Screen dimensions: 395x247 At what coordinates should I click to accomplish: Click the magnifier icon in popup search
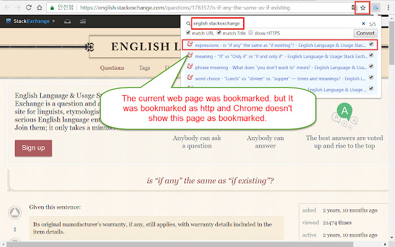[x=188, y=23]
